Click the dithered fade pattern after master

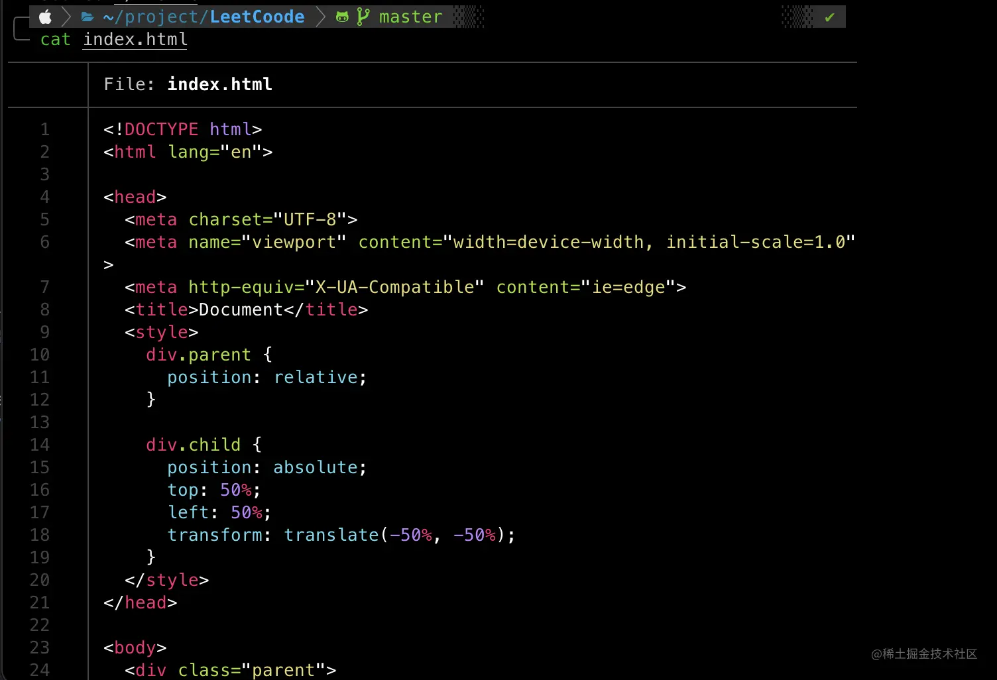point(468,17)
